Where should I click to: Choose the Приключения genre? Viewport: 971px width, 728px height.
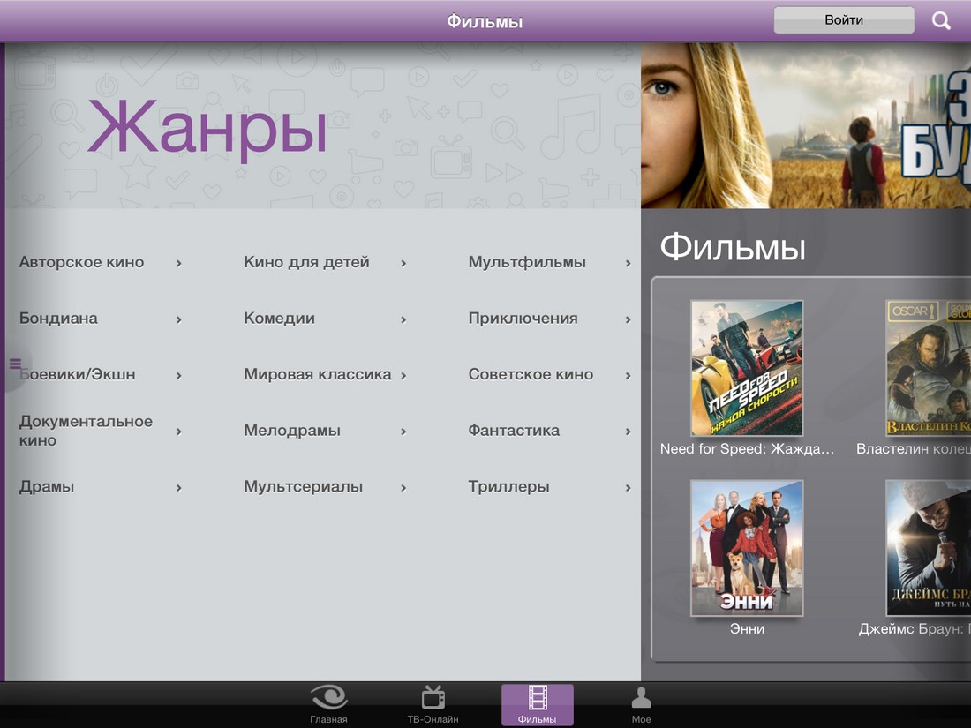[x=523, y=319]
